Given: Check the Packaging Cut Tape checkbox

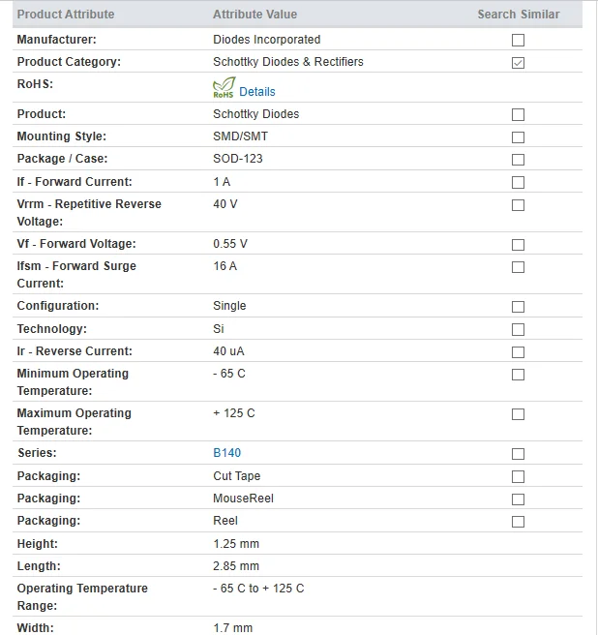Looking at the screenshot, I should pyautogui.click(x=518, y=476).
